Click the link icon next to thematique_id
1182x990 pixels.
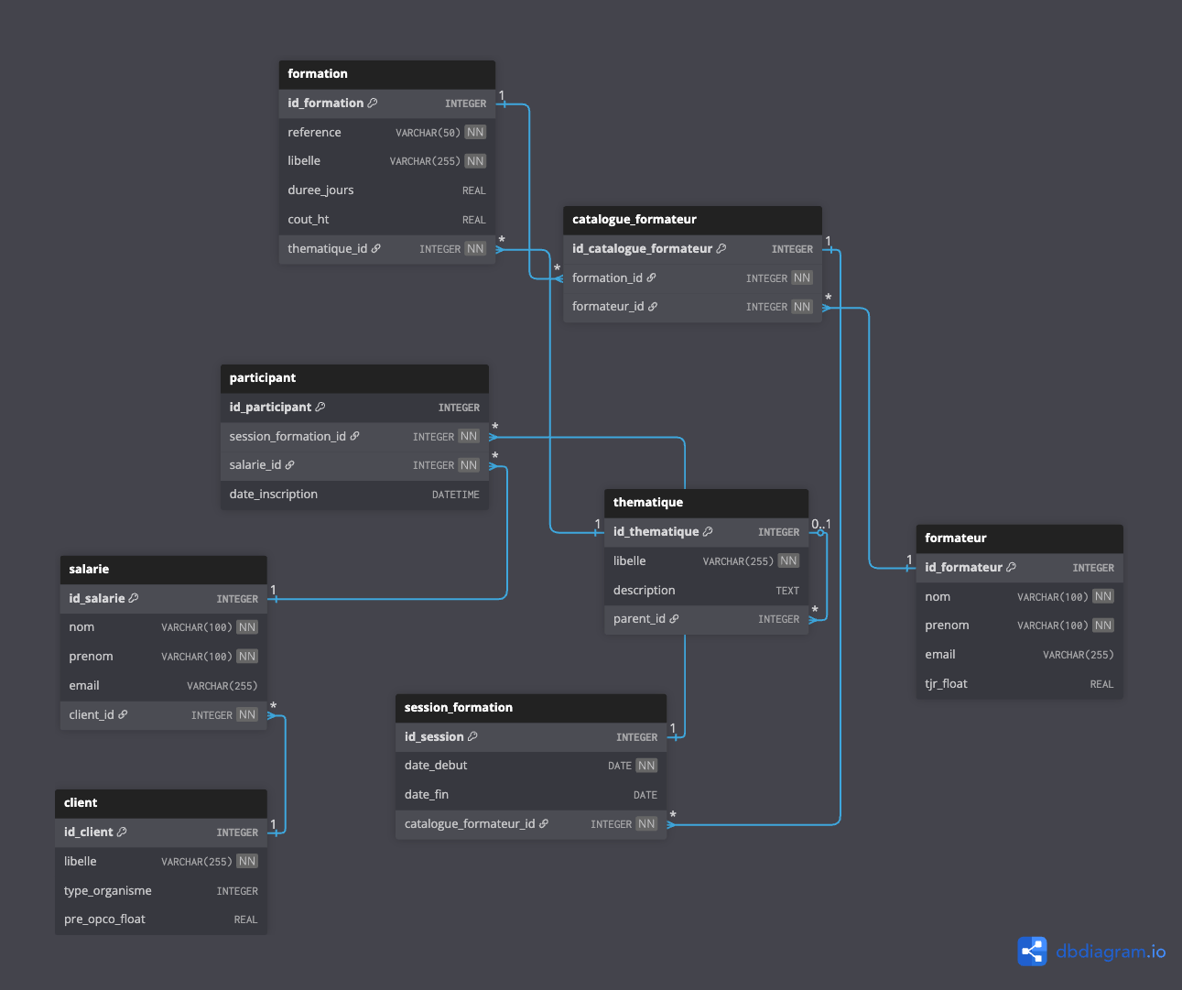(x=376, y=249)
